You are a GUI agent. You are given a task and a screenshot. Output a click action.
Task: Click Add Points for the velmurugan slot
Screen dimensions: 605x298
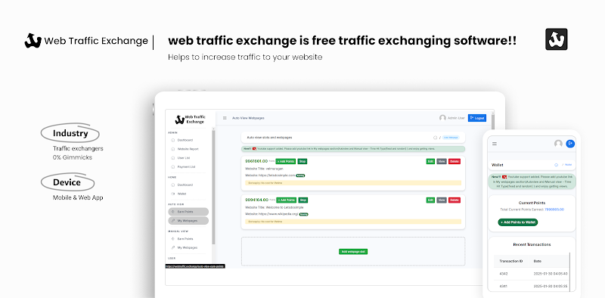click(286, 161)
